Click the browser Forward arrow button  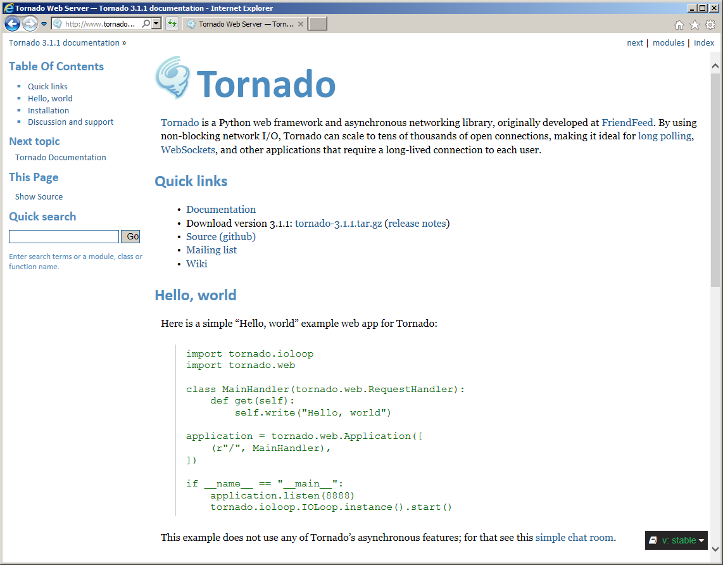click(30, 23)
